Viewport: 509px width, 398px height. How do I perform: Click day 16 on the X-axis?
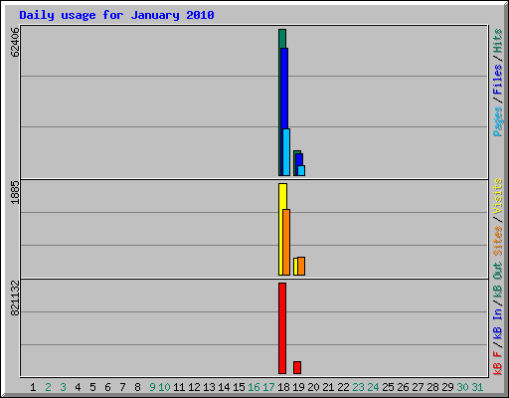[254, 387]
